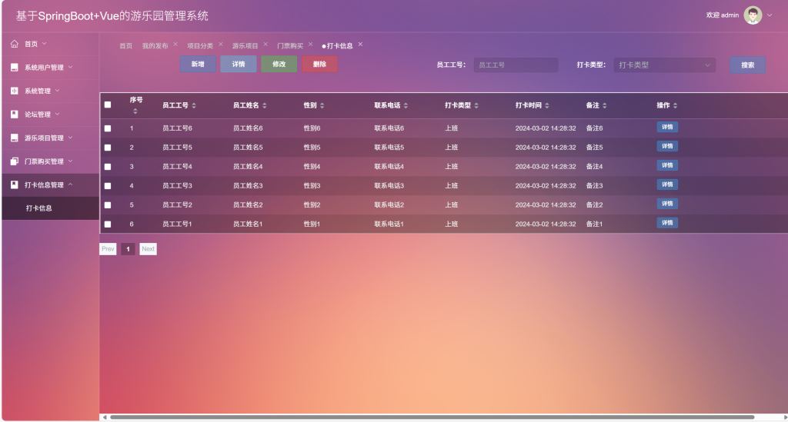Check the row for 员工工号6
Screen dimensions: 788x422
(x=108, y=128)
